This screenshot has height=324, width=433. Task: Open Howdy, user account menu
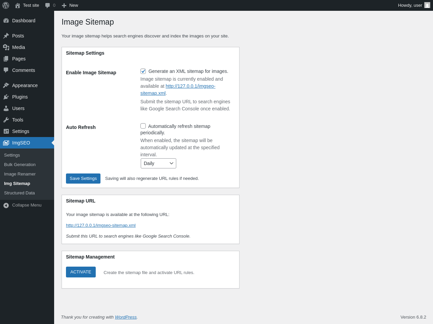(414, 5)
